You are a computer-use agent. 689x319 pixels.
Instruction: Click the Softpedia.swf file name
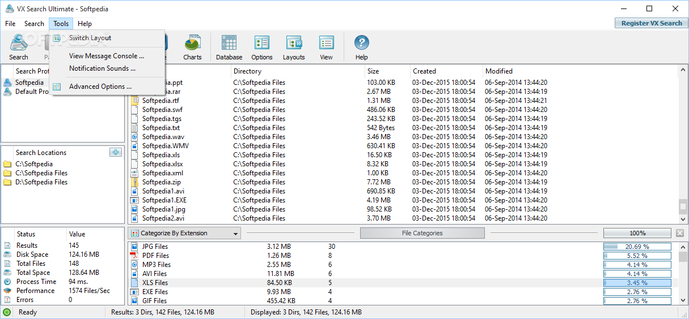click(x=162, y=110)
